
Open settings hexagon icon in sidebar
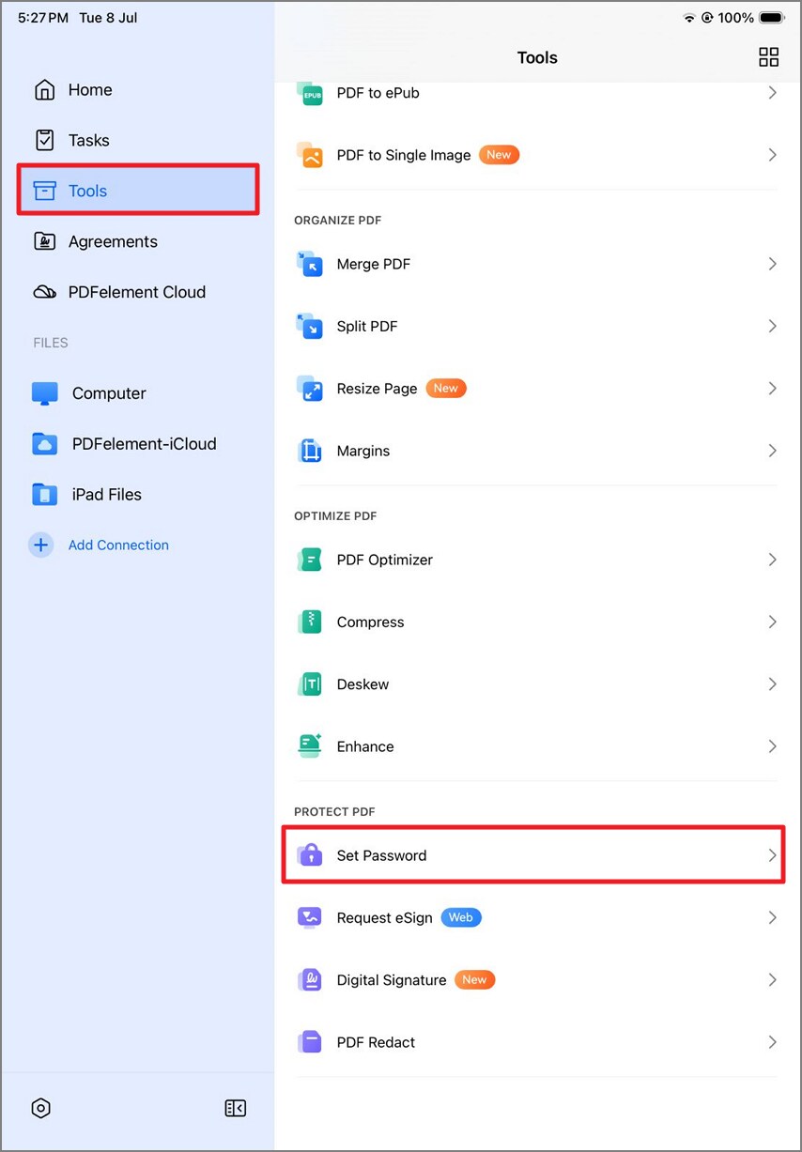point(40,1108)
